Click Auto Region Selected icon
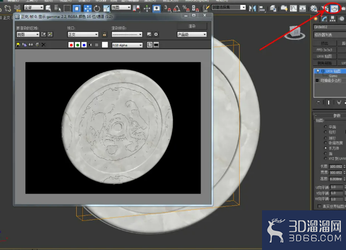The width and height of the screenshot is (346, 250). pyautogui.click(x=50, y=34)
